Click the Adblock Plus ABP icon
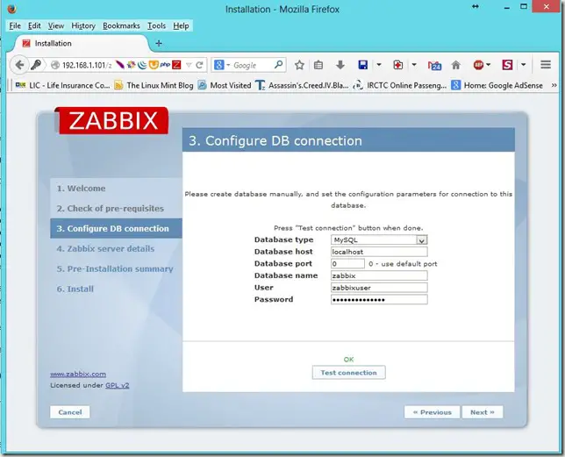 pyautogui.click(x=478, y=65)
